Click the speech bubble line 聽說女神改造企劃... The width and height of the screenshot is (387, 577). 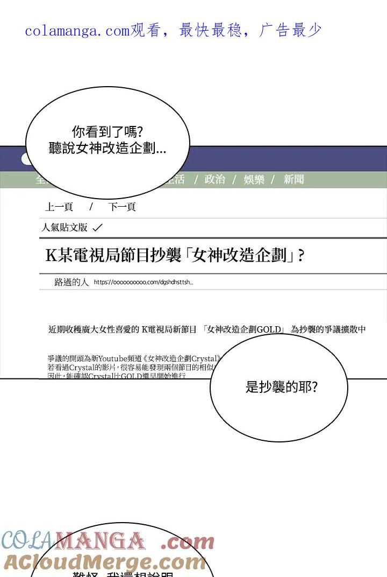pyautogui.click(x=107, y=148)
